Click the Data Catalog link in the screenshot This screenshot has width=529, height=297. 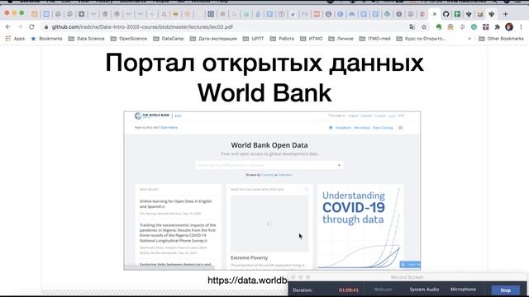pos(383,128)
